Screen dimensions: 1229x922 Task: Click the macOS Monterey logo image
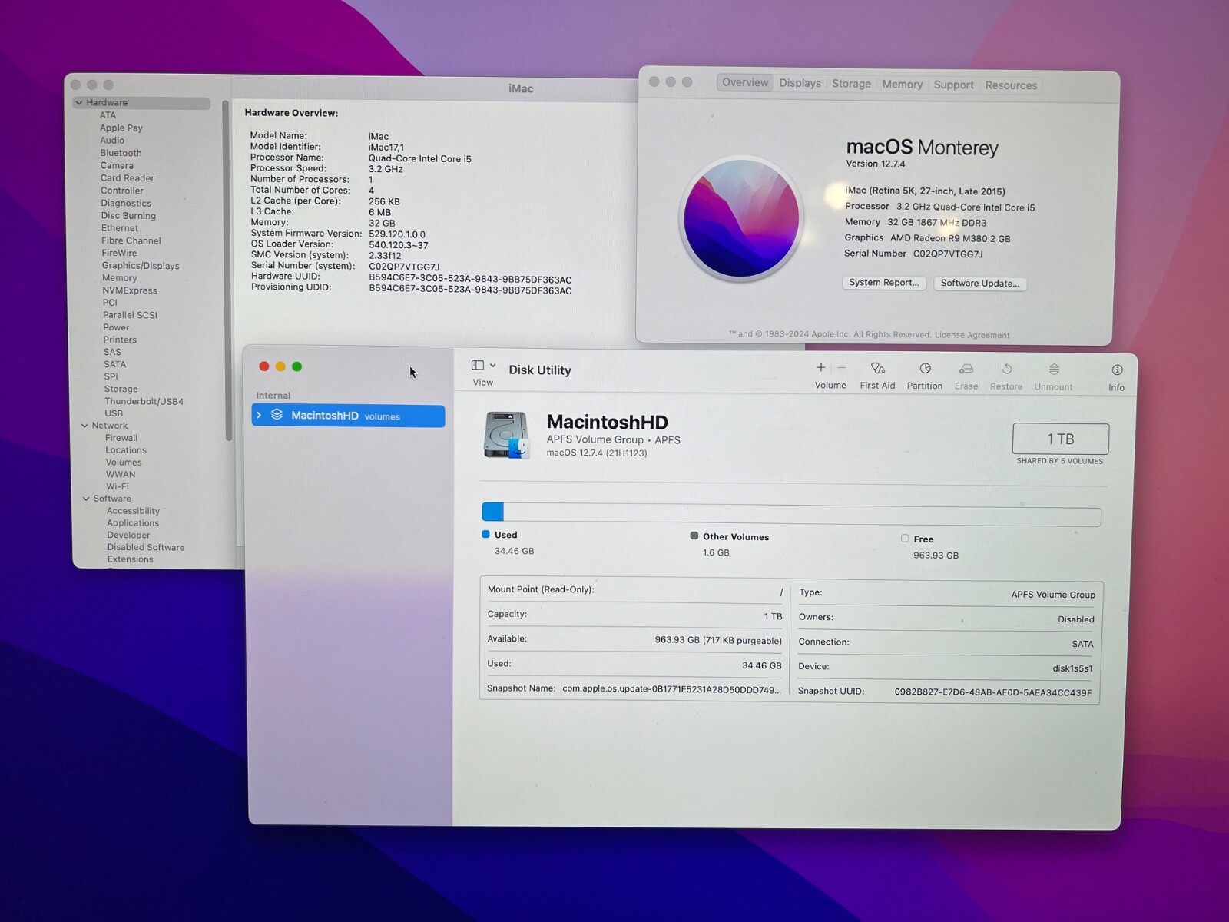741,218
